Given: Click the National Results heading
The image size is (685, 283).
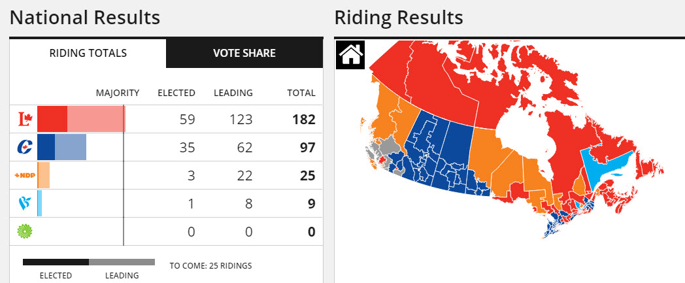Looking at the screenshot, I should click(x=85, y=18).
